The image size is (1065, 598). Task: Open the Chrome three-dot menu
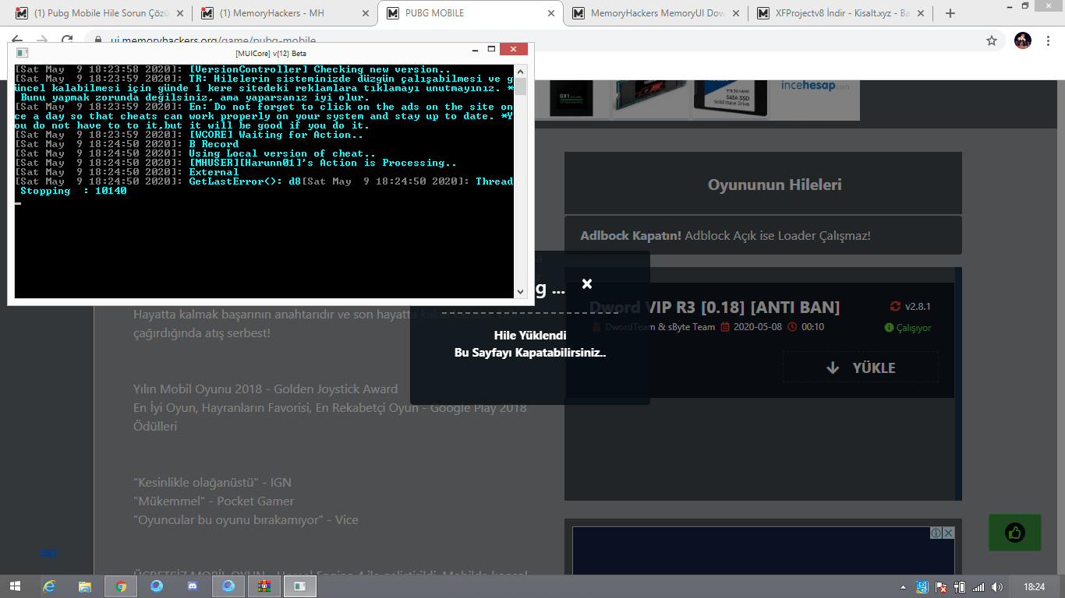pyautogui.click(x=1049, y=40)
